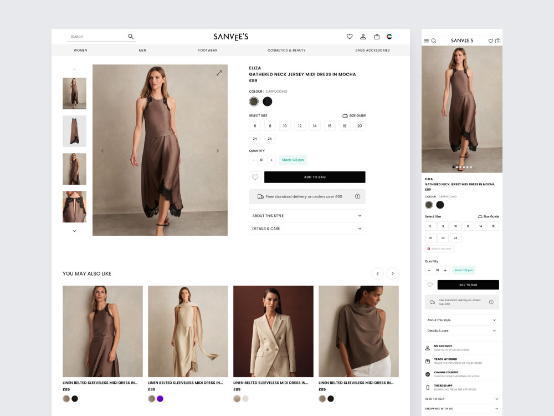The width and height of the screenshot is (554, 416).
Task: Tap the info icon in mobile delivery banner
Action: coord(491,302)
